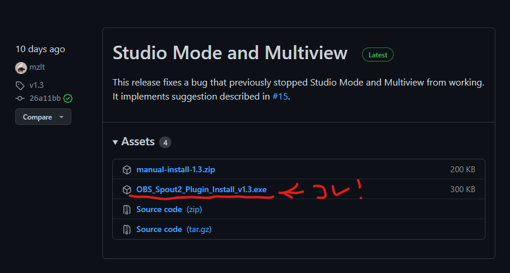Open issue #15 link
The width and height of the screenshot is (510, 273).
(x=280, y=97)
